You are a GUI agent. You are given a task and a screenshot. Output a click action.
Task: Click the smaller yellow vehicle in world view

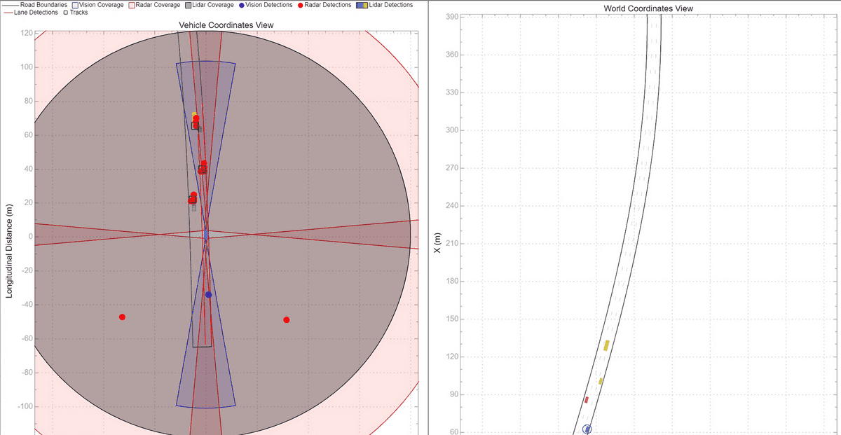point(601,381)
